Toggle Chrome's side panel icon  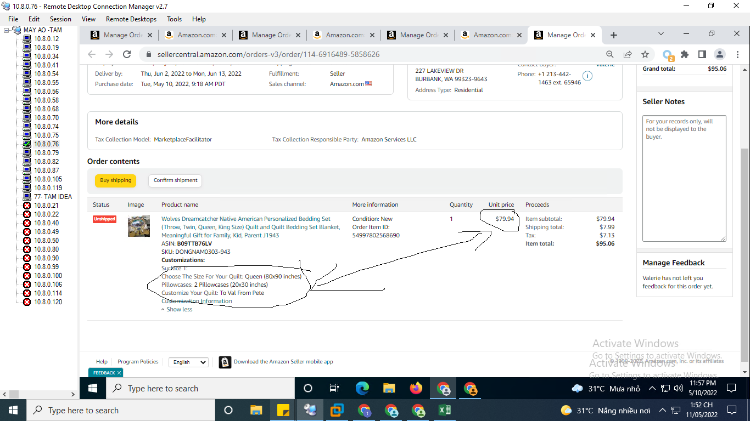702,54
